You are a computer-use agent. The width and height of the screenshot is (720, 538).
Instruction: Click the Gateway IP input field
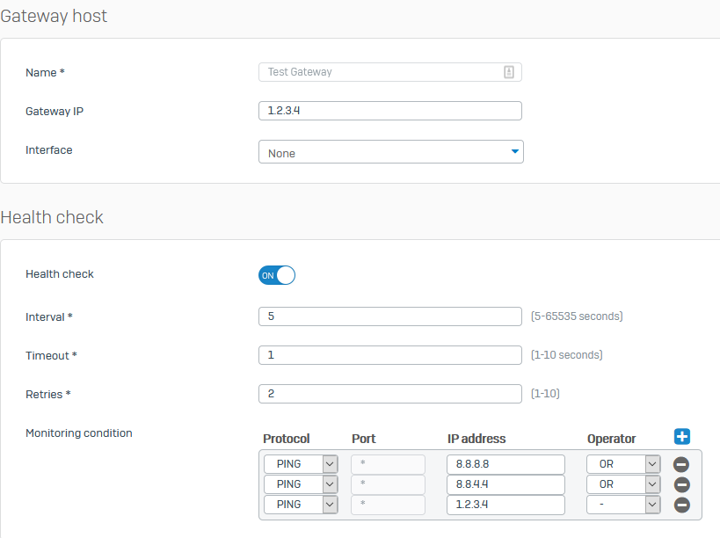[x=389, y=111]
